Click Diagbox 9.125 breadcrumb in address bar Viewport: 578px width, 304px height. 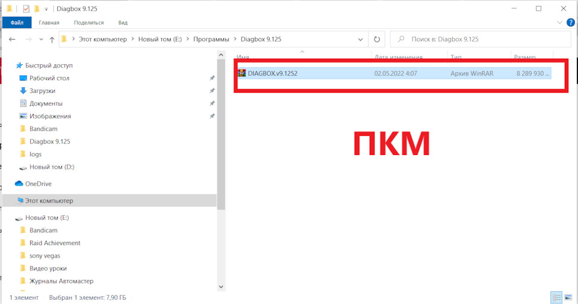pos(261,39)
